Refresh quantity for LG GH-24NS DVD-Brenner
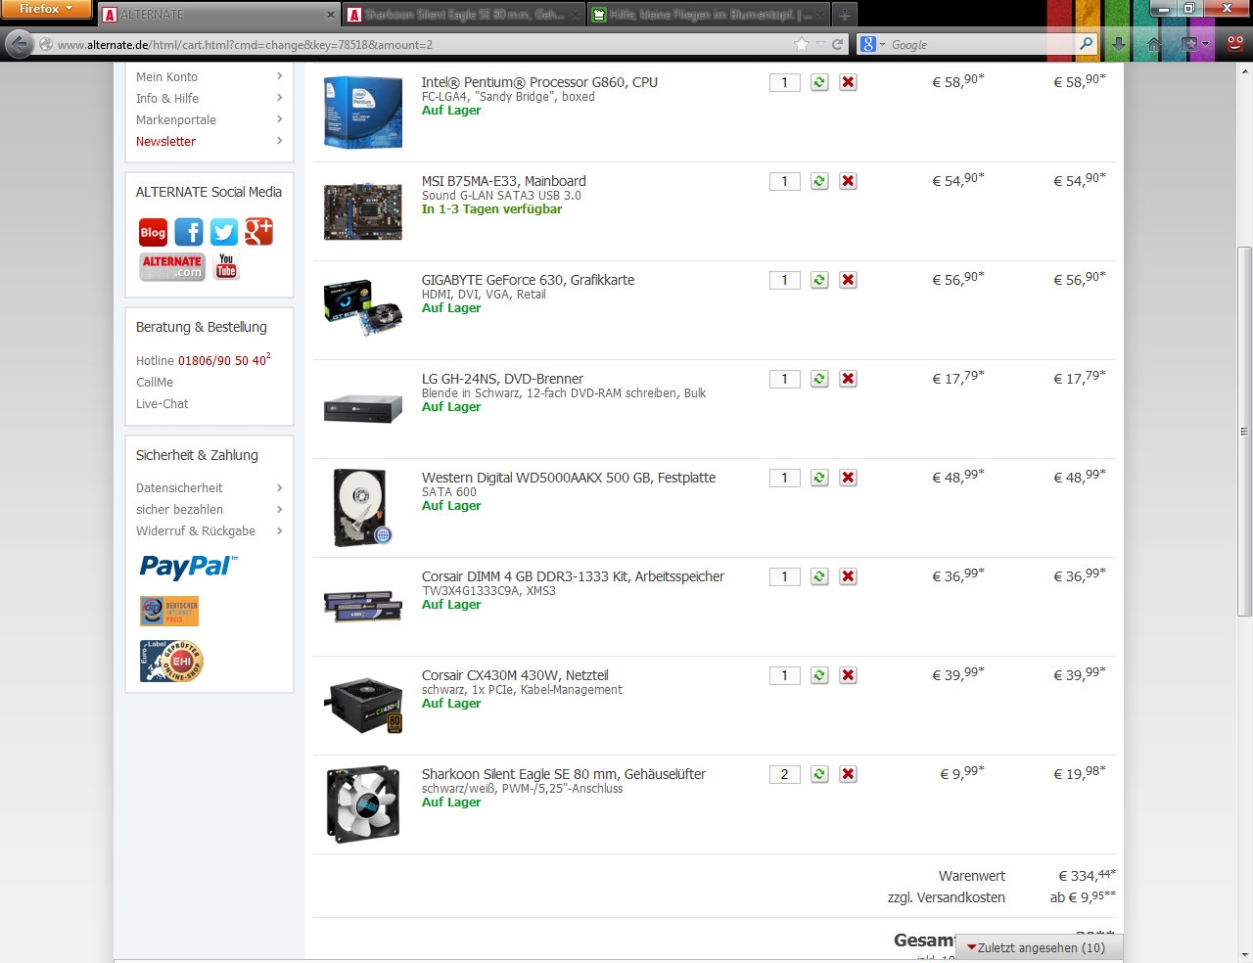This screenshot has width=1253, height=963. point(819,379)
